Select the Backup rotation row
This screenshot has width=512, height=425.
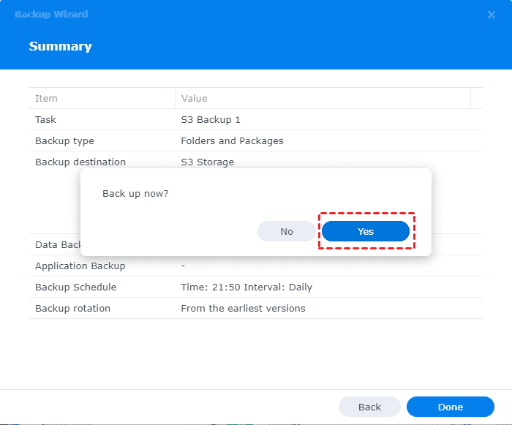click(x=72, y=308)
